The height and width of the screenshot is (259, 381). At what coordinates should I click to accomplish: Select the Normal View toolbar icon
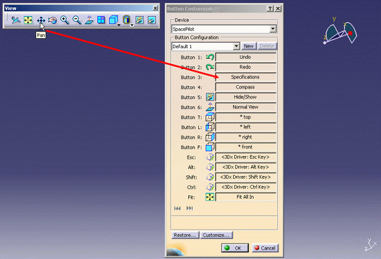point(89,20)
